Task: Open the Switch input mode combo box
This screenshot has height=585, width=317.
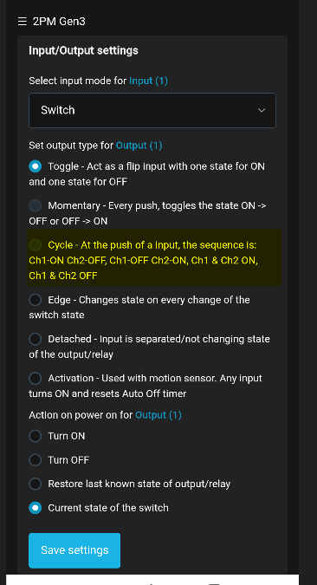Action: [x=152, y=110]
